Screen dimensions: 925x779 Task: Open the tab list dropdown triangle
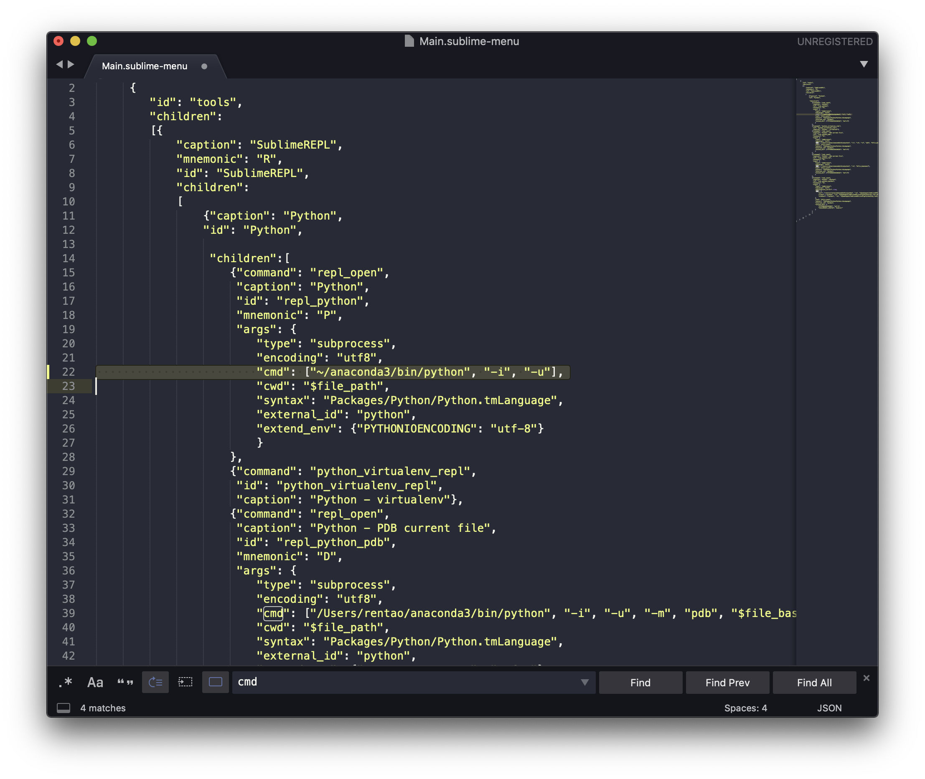click(864, 64)
